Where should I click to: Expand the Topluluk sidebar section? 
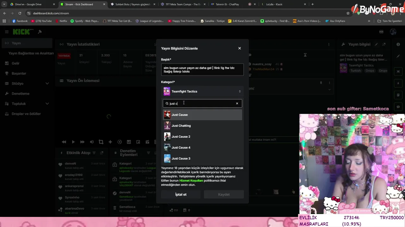click(27, 104)
